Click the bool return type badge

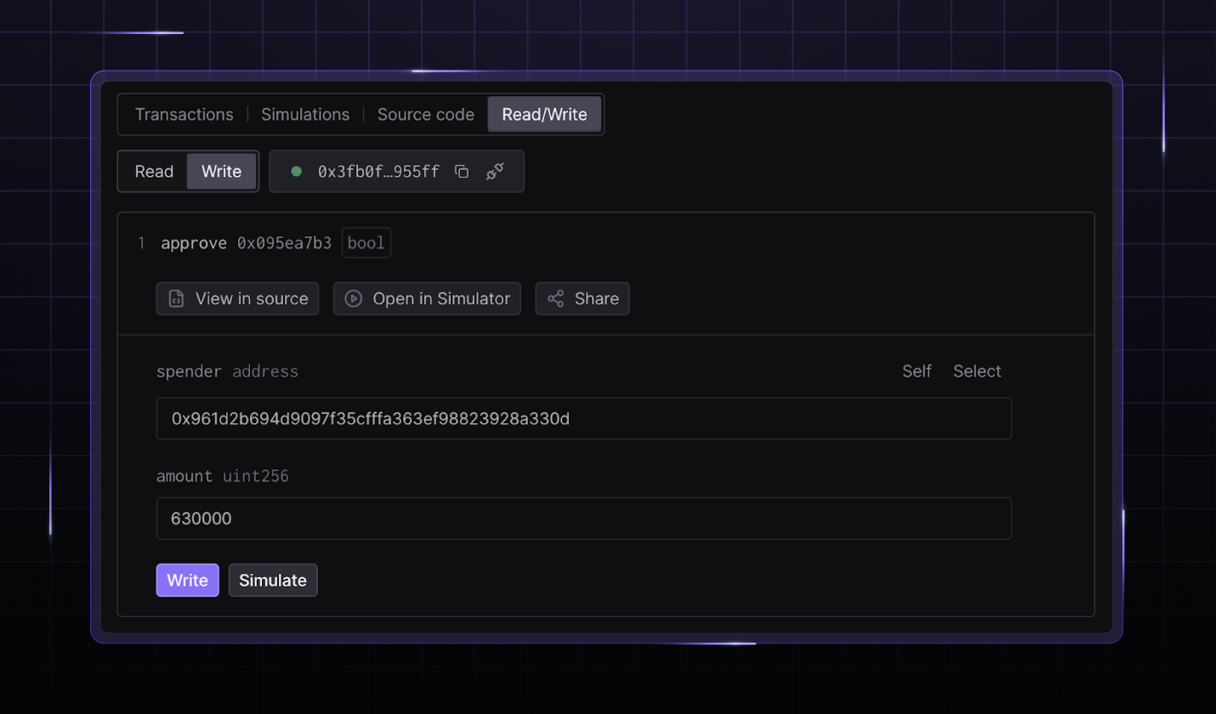[367, 244]
